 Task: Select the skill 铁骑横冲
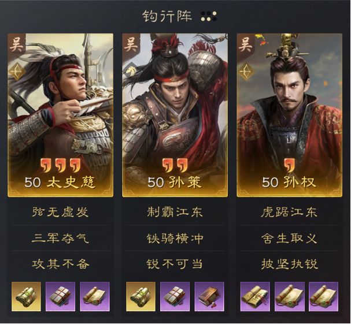coord(175,238)
